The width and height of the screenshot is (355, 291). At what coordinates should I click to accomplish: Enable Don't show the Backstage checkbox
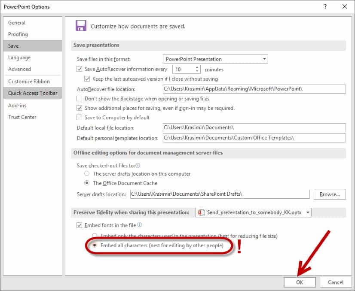point(79,99)
